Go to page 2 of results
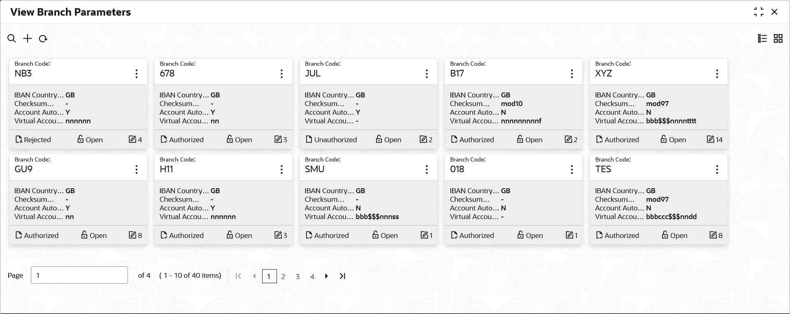 point(283,277)
